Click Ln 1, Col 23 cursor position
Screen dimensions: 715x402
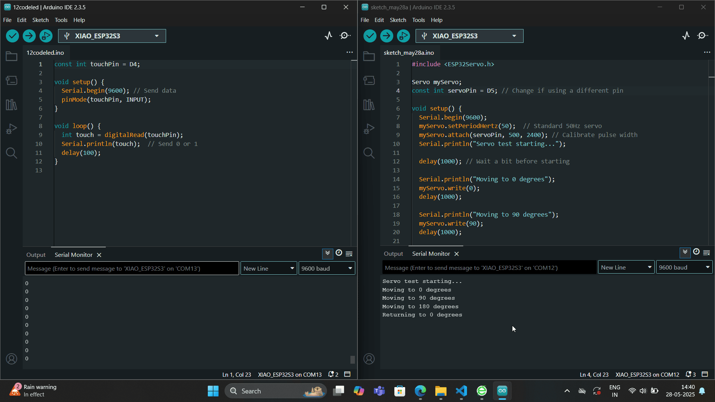(236, 375)
